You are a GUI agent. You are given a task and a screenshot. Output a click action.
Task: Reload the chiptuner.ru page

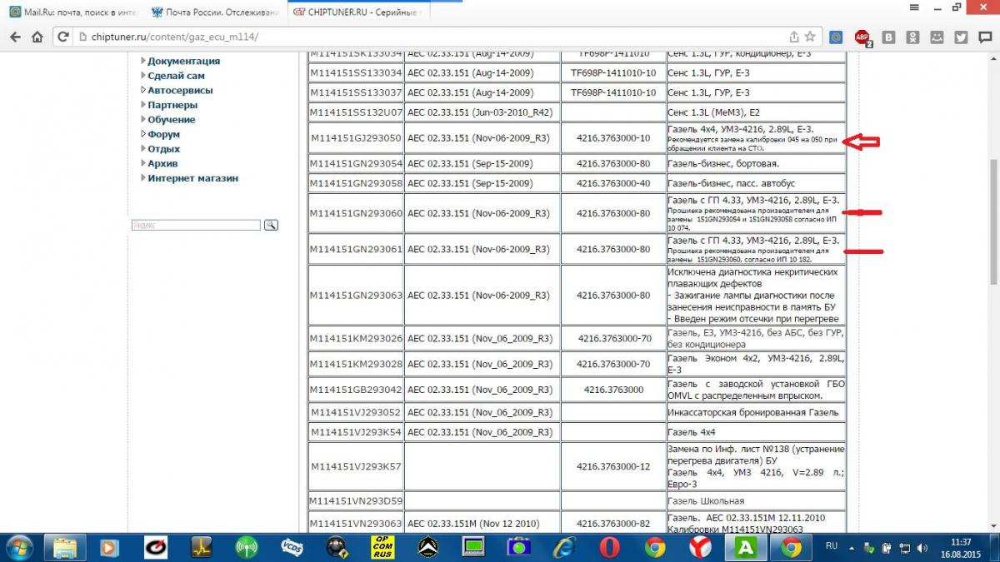point(62,37)
